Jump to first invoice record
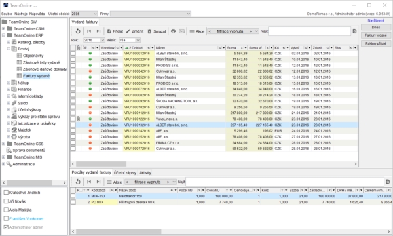The height and width of the screenshot is (236, 393). pyautogui.click(x=89, y=31)
